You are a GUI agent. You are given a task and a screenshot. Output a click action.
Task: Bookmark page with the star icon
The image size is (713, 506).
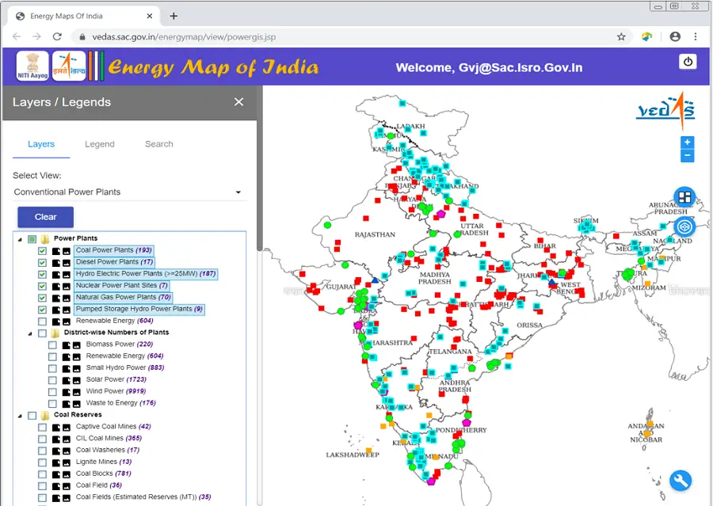[621, 37]
